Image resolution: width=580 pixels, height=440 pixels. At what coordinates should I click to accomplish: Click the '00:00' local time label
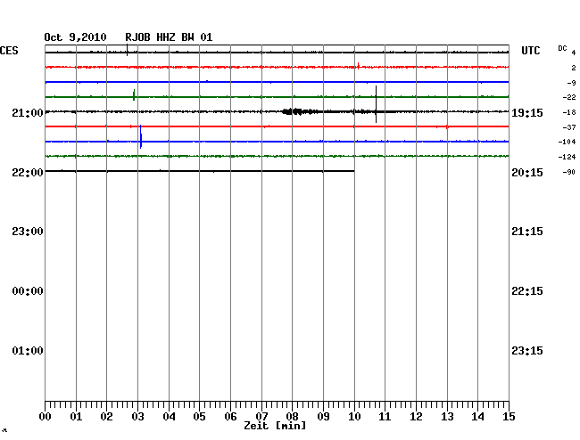(28, 291)
